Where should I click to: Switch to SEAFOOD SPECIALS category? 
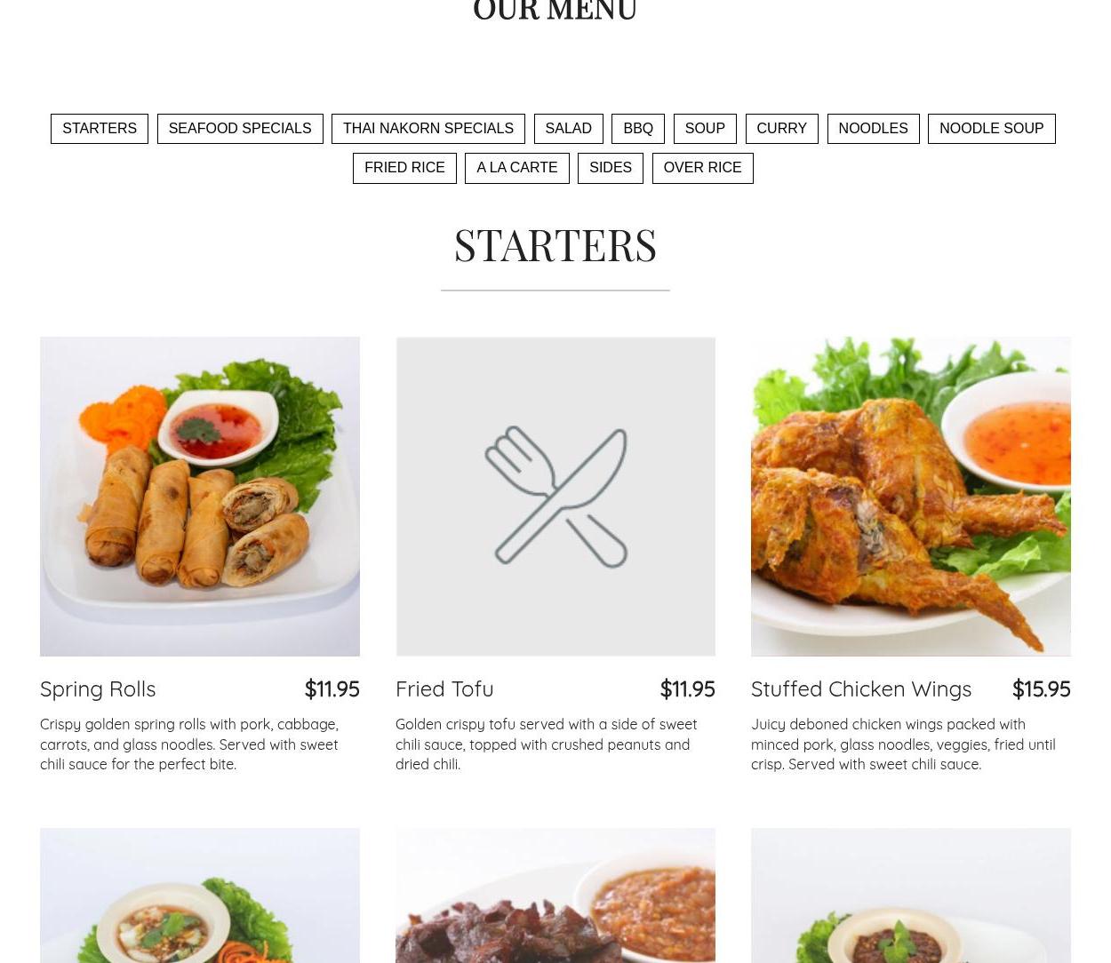point(240,129)
